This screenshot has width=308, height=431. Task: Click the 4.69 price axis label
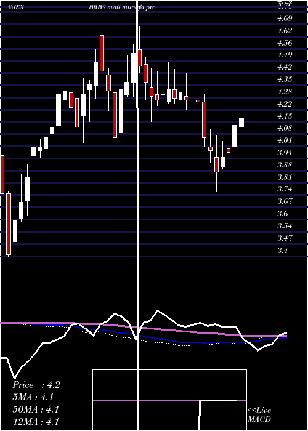(x=285, y=18)
